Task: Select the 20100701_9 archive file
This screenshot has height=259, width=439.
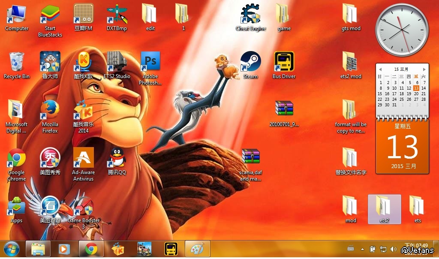Action: [284, 114]
